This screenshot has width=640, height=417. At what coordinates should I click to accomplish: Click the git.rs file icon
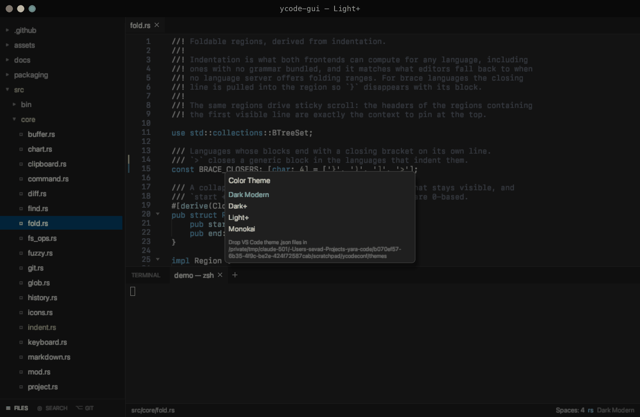click(21, 268)
